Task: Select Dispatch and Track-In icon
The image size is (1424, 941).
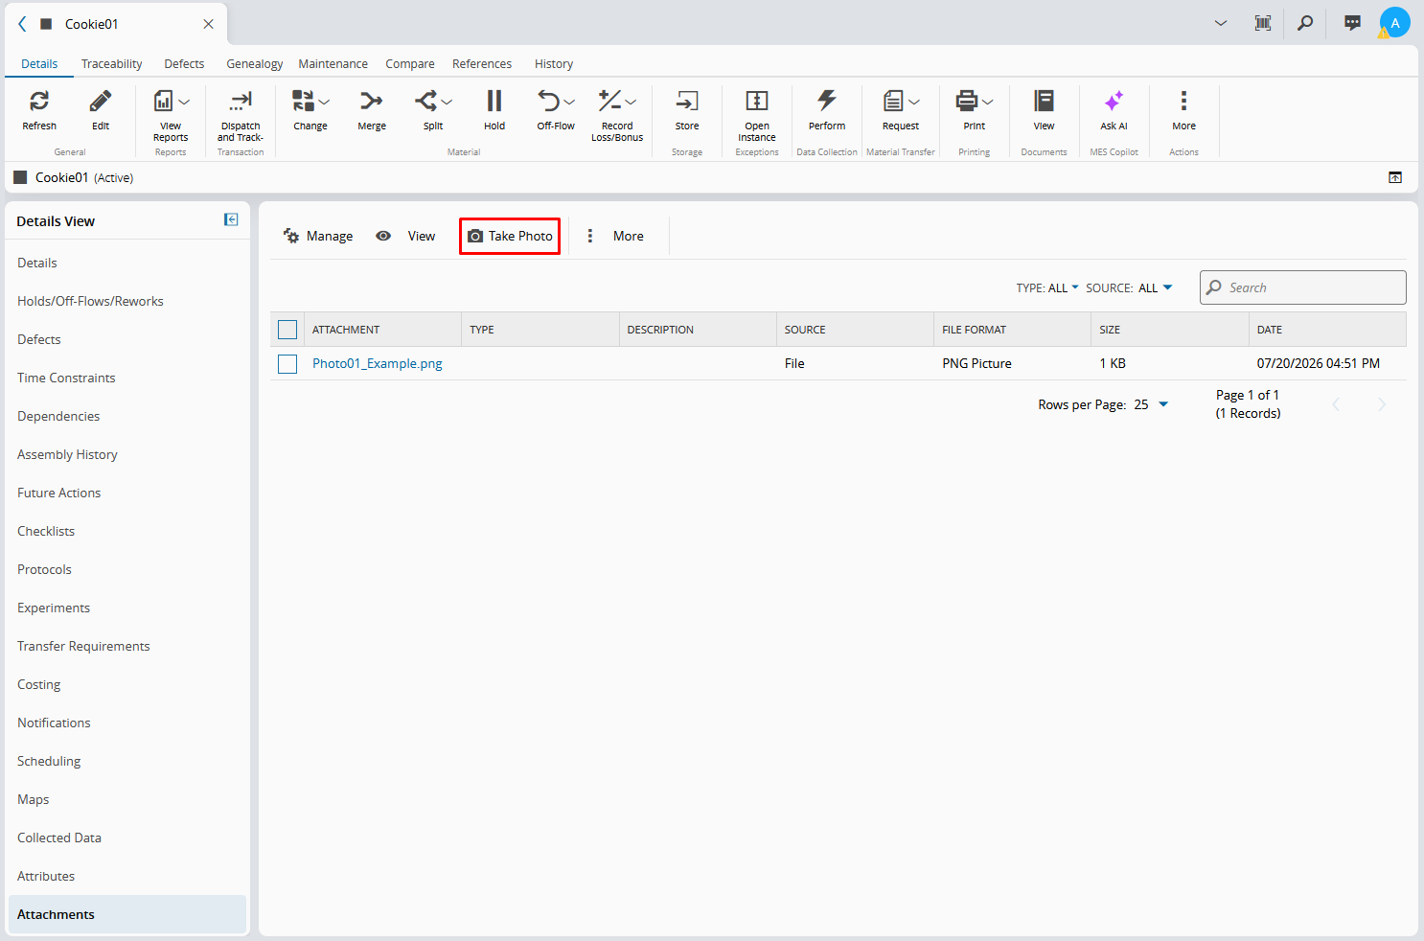Action: (241, 101)
